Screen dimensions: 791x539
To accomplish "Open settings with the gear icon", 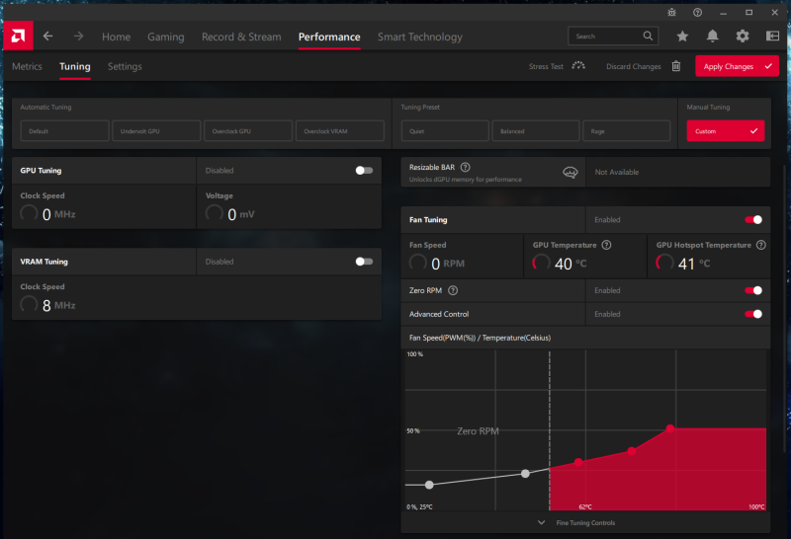I will pyautogui.click(x=742, y=37).
